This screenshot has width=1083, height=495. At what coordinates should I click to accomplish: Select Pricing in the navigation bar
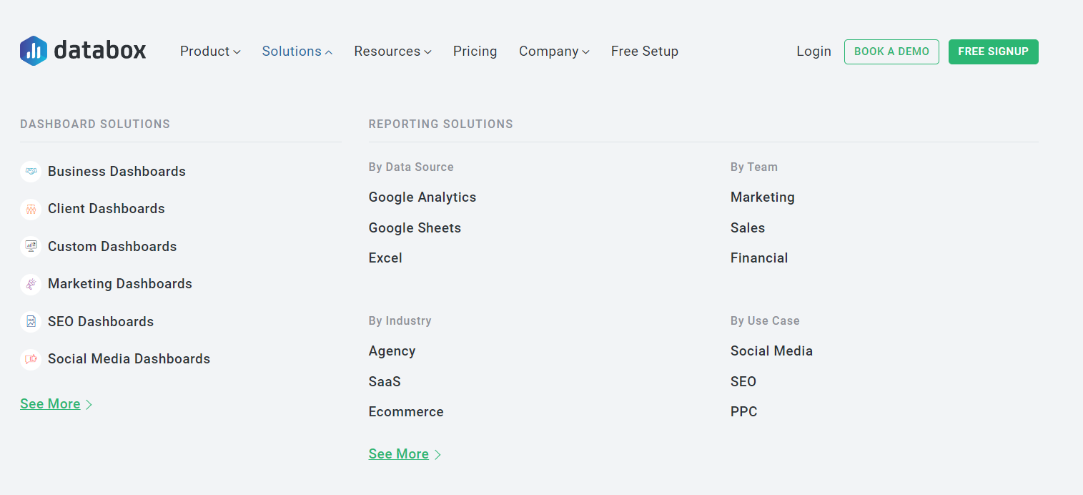click(475, 51)
